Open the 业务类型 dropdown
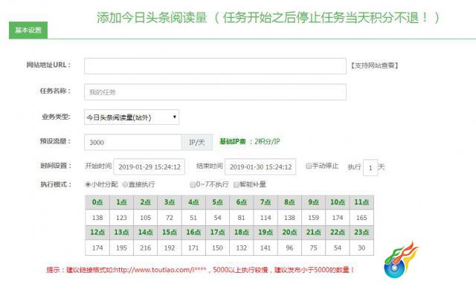 [x=132, y=117]
